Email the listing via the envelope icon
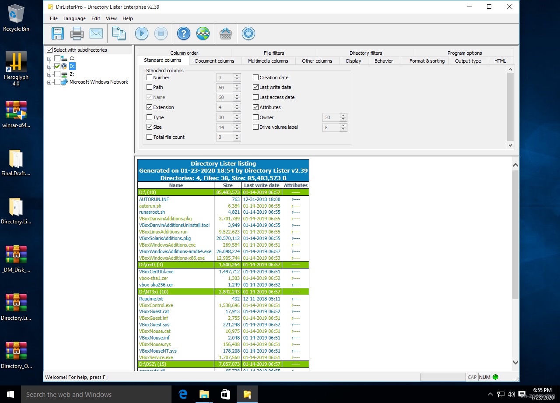Image resolution: width=560 pixels, height=403 pixels. coord(96,33)
